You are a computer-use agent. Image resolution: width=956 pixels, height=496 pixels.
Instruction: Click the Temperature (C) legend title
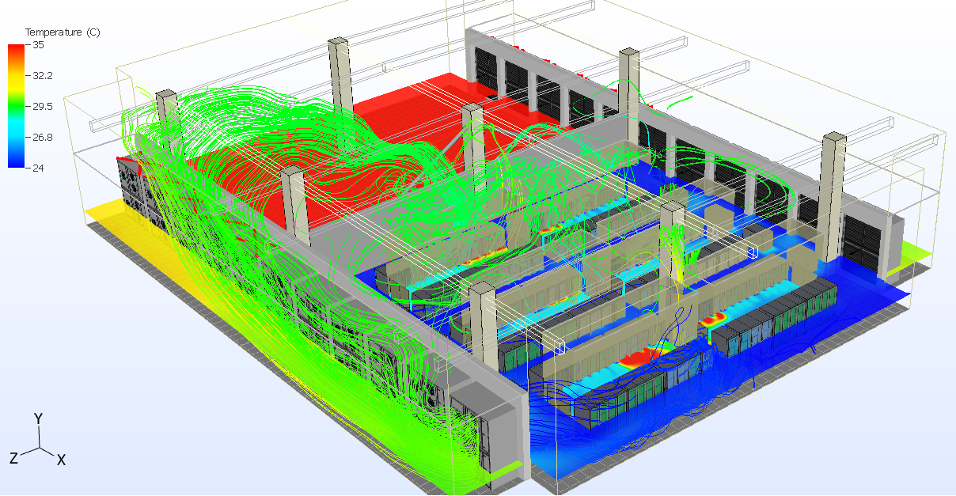point(62,32)
